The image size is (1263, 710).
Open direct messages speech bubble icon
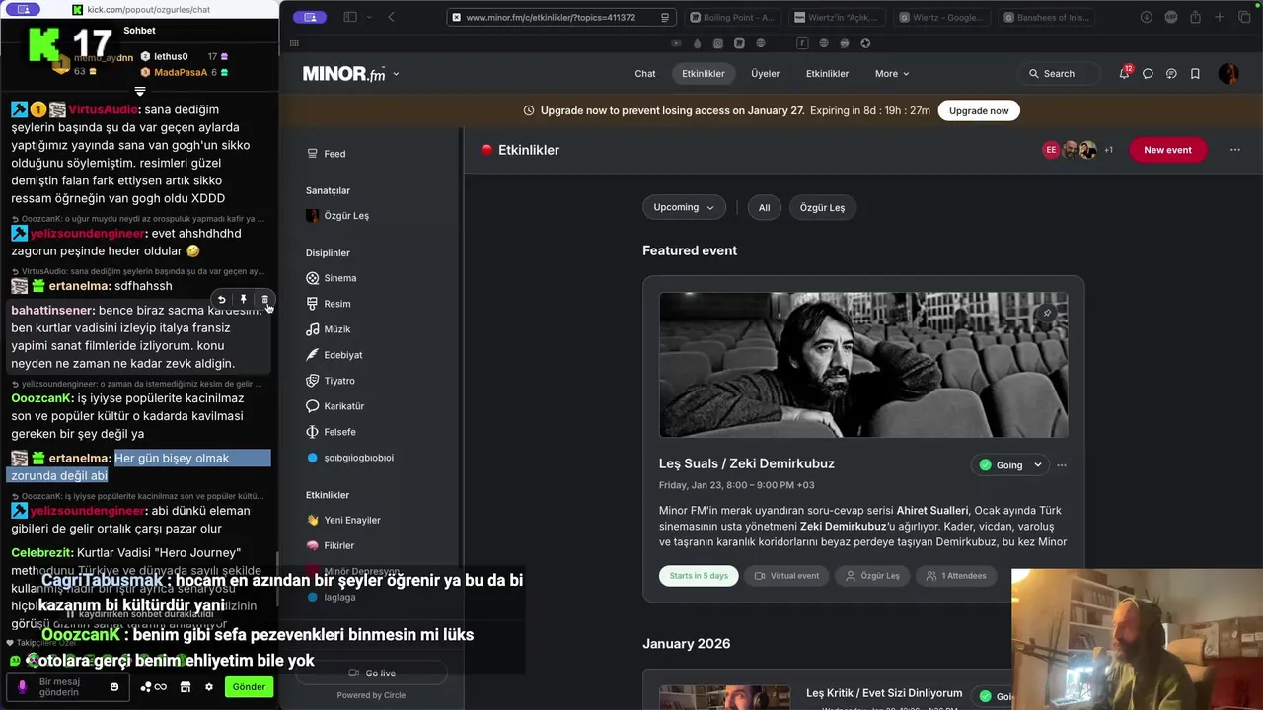point(1148,74)
